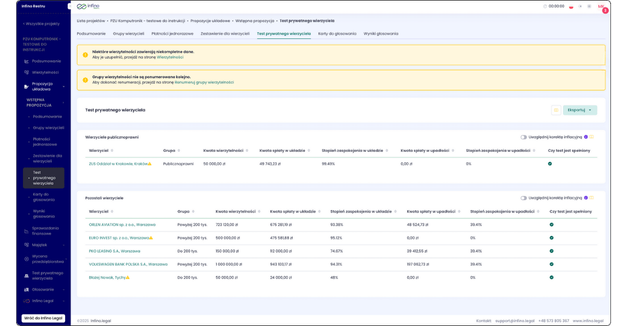Open Wyniki głosowania tab
The image size is (625, 326).
(x=381, y=34)
